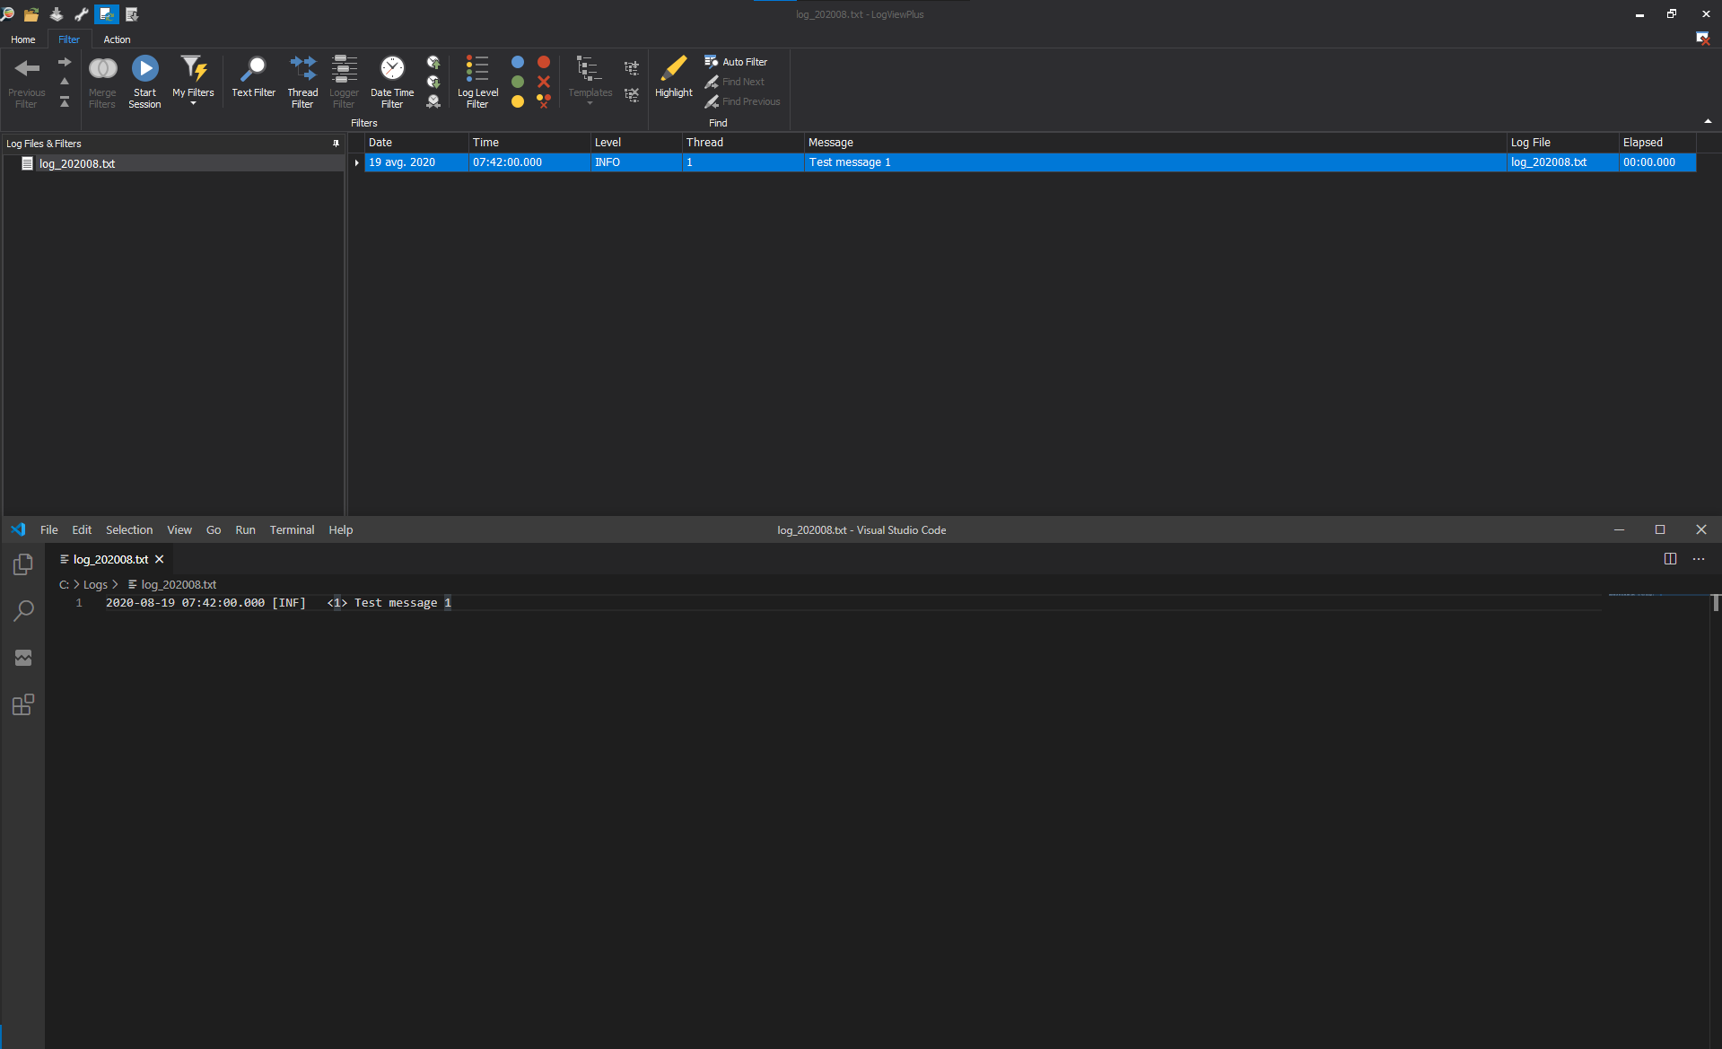Click the C: breadcrumb in VS Code
Image resolution: width=1722 pixels, height=1049 pixels.
tap(64, 585)
